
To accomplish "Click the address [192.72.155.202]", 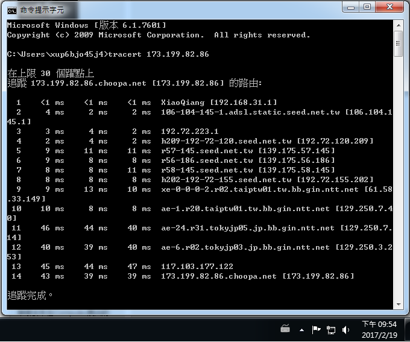I will (335, 180).
